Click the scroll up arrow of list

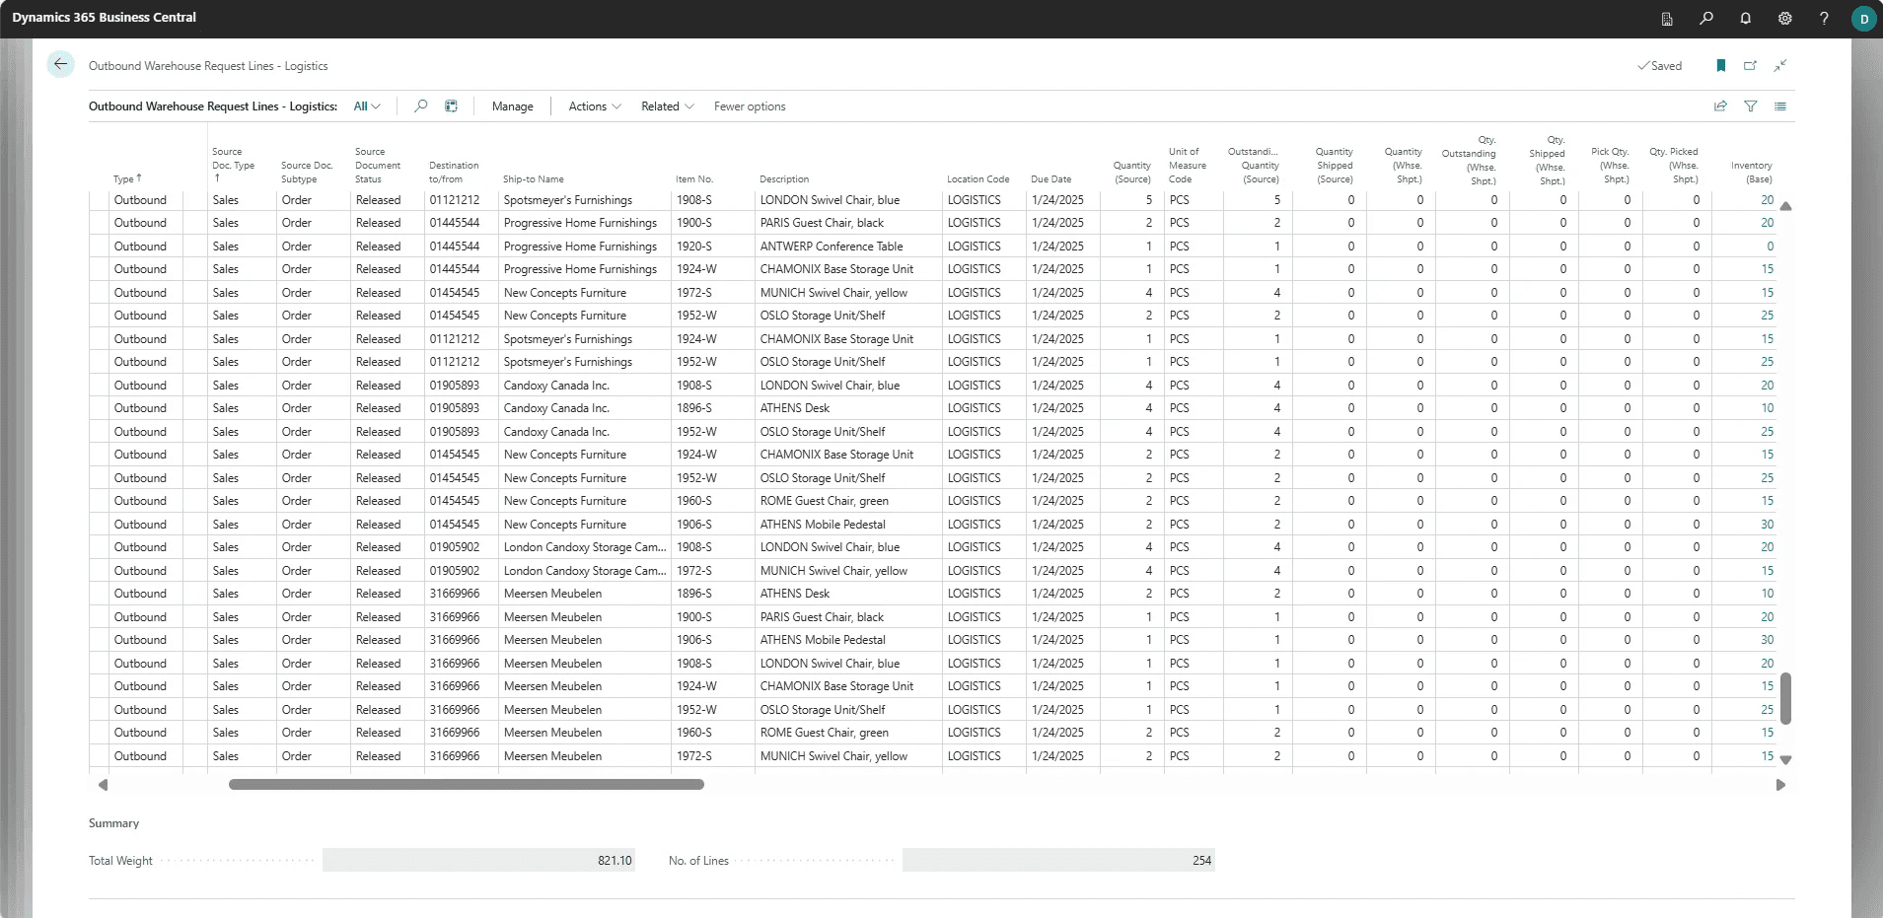coord(1785,206)
